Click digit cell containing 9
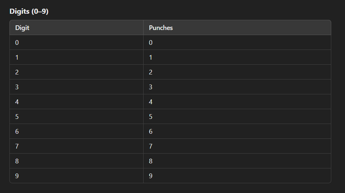The width and height of the screenshot is (345, 193). [x=77, y=176]
